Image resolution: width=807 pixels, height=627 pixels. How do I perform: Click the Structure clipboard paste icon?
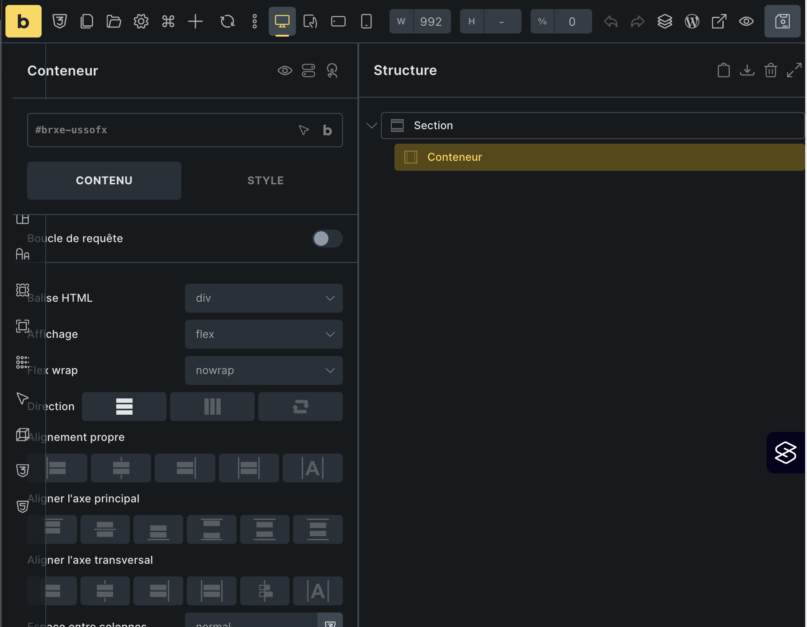724,70
